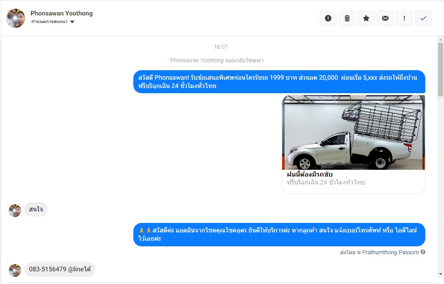Open Phonsawan Yoothong name in header
Image resolution: width=444 pixels, height=284 pixels.
coord(62,13)
